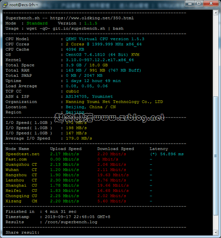This screenshot has height=238, width=221.
Task: Click the Latency column header
Action: pos(159,149)
